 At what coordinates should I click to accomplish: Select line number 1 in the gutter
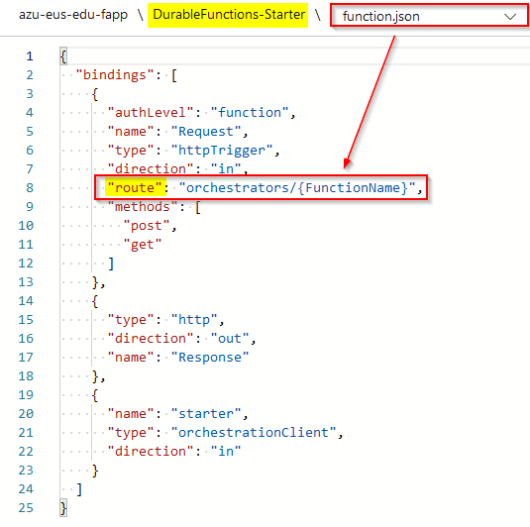click(x=30, y=56)
